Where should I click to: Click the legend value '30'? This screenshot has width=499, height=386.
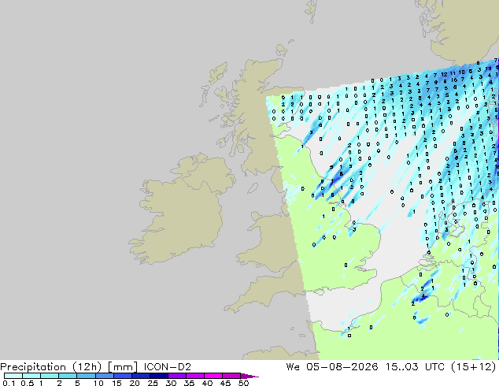(x=171, y=383)
